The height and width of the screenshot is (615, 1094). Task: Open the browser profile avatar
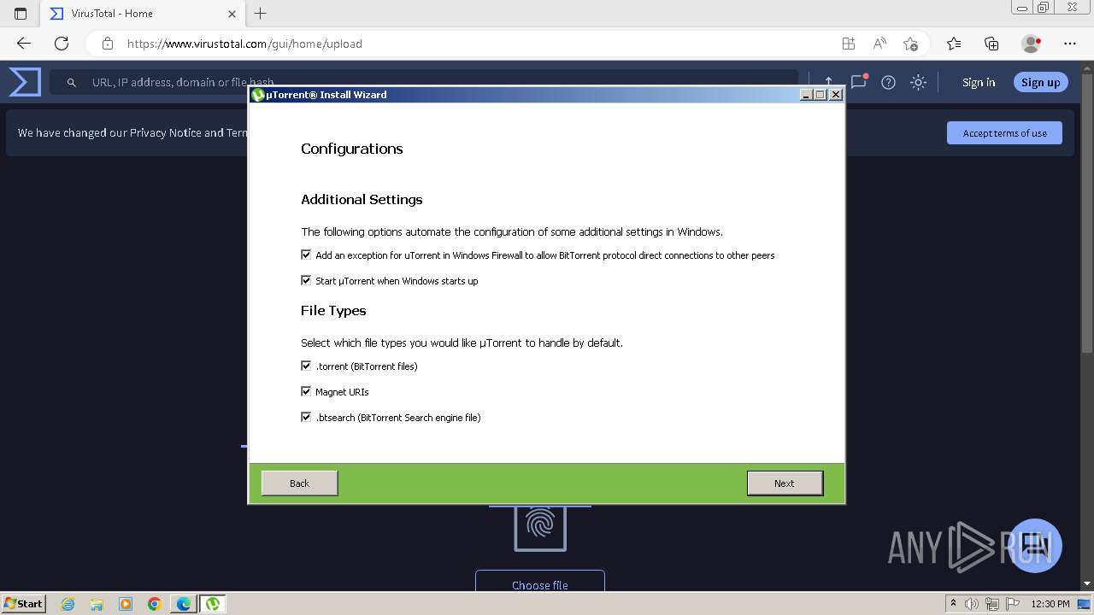click(1031, 44)
